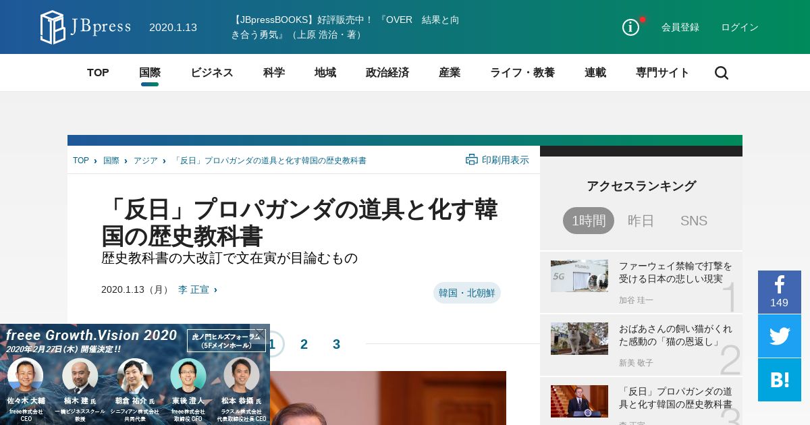
Task: Go to TOP in navigation menu
Action: pyautogui.click(x=98, y=73)
